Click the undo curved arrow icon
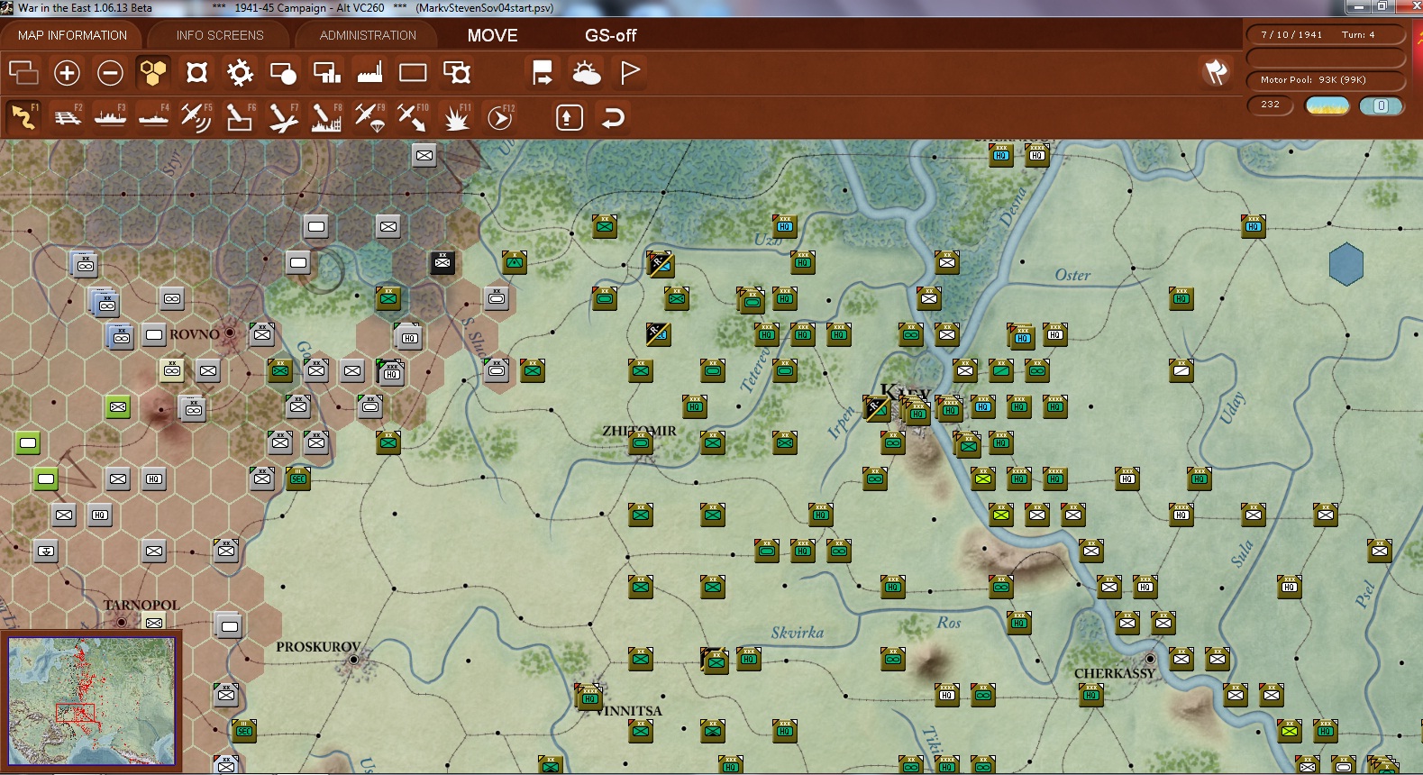This screenshot has width=1423, height=775. pos(613,117)
